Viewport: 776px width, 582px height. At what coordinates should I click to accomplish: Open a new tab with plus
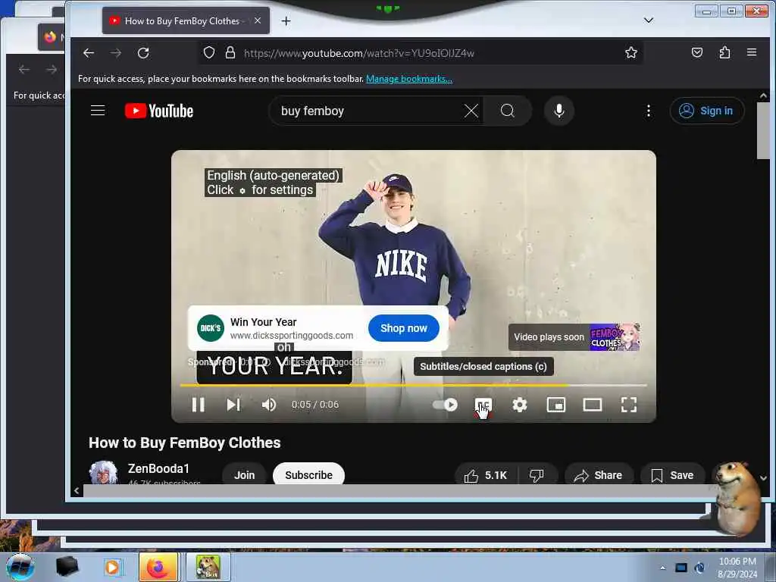[x=286, y=20]
